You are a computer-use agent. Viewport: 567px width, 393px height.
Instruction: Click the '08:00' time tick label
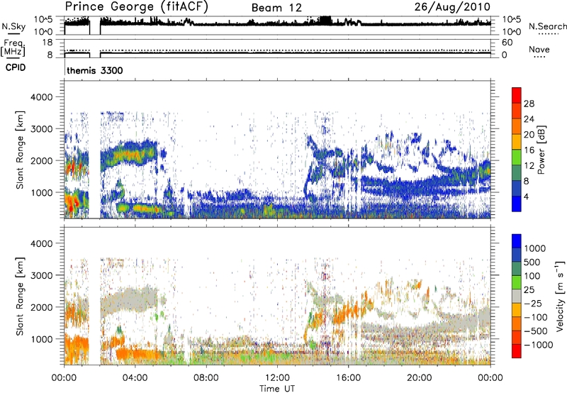click(206, 378)
